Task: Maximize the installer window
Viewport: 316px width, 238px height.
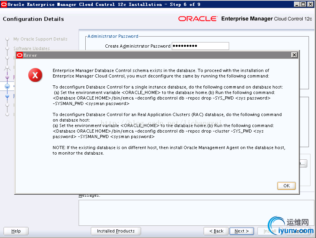Action: (303, 4)
